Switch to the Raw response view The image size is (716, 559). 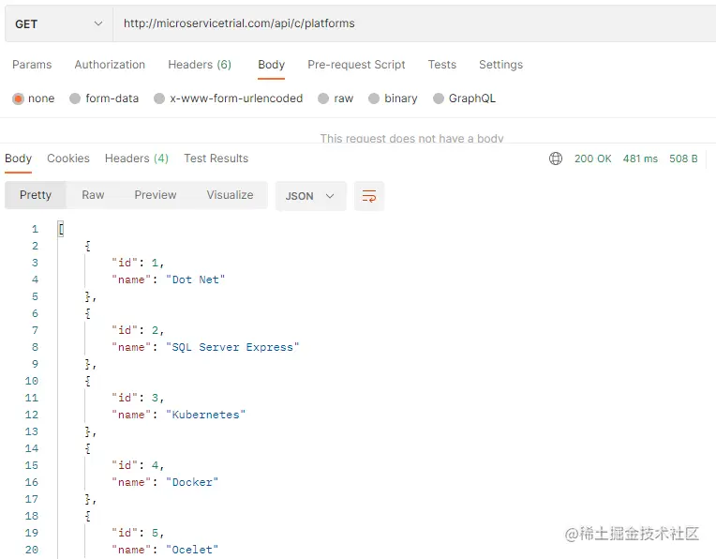tap(93, 195)
